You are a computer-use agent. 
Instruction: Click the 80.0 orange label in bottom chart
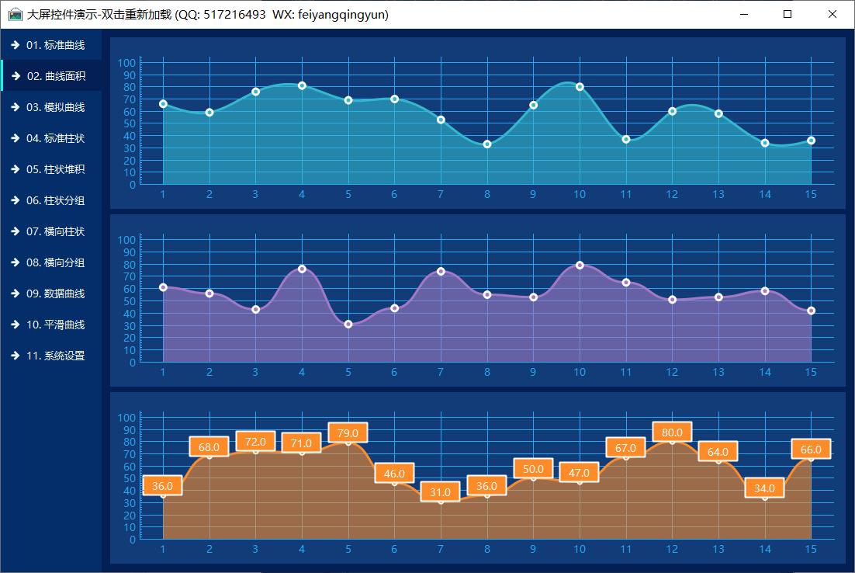672,432
